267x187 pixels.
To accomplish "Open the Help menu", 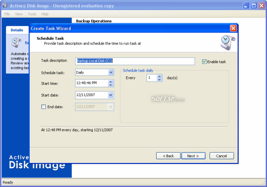I will tap(45, 14).
